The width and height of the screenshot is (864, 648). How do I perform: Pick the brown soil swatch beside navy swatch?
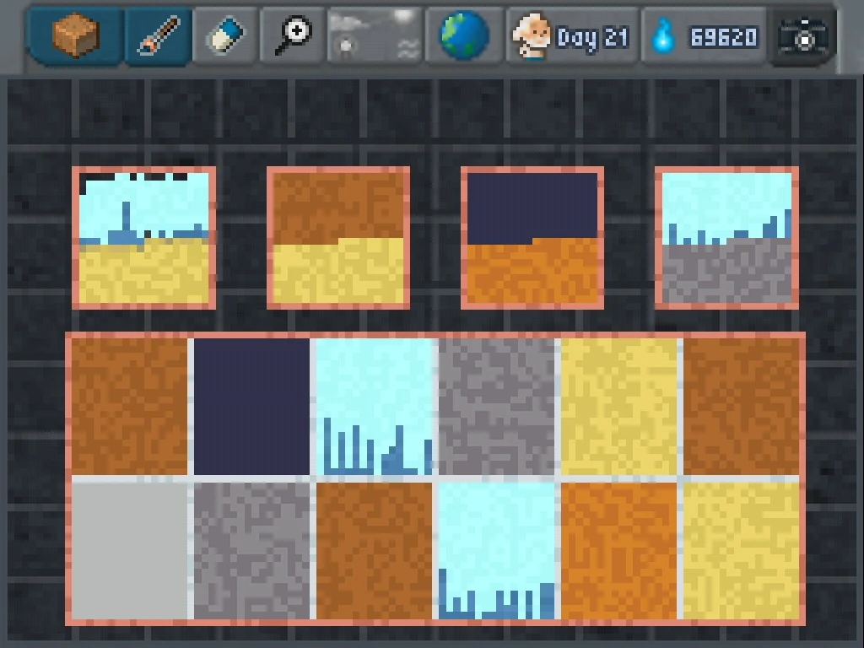tap(129, 406)
